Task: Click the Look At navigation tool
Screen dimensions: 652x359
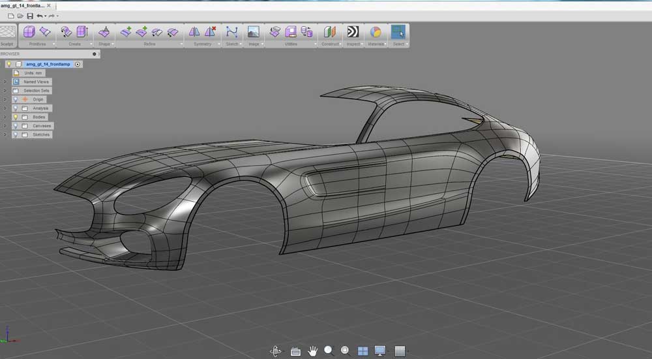Action: (x=295, y=352)
